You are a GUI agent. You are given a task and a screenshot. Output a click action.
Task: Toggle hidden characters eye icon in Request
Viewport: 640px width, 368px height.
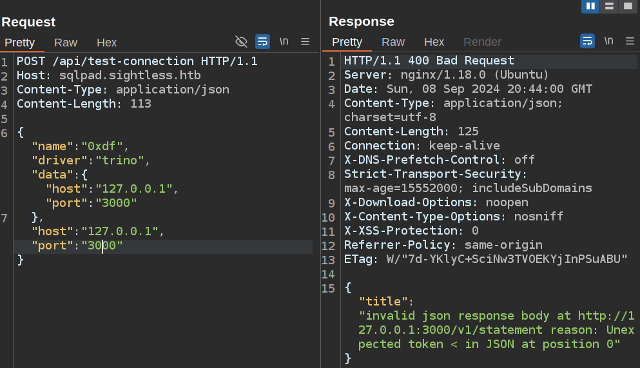tap(242, 42)
